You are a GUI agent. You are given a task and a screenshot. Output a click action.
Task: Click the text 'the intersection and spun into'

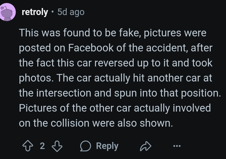[88, 93]
